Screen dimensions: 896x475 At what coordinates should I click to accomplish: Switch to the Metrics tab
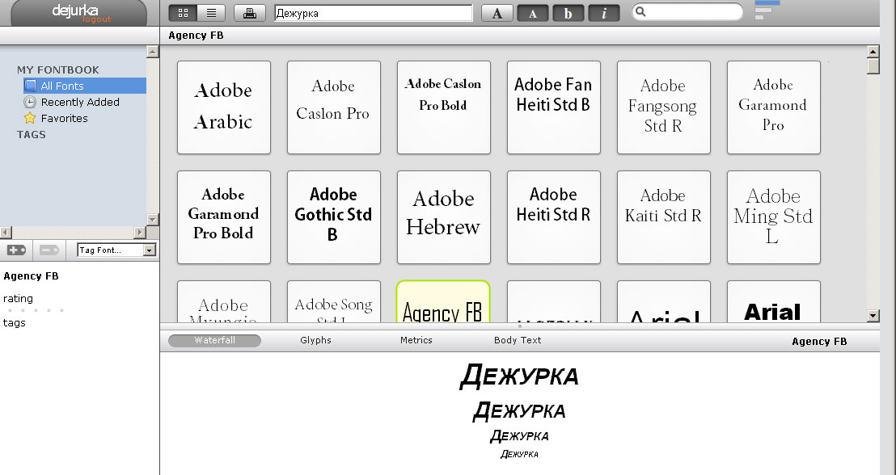pyautogui.click(x=416, y=340)
